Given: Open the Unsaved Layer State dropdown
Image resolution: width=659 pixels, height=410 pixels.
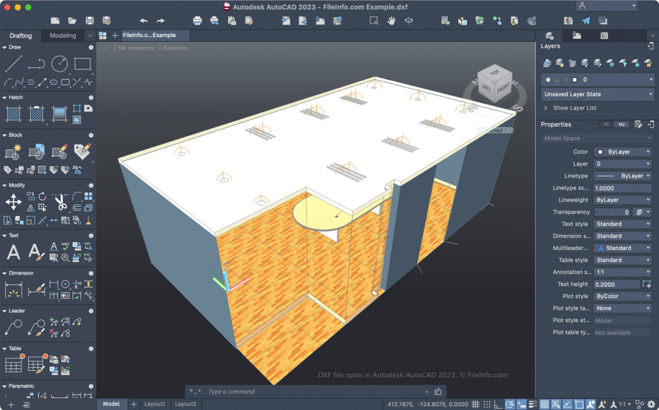Looking at the screenshot, I should point(598,94).
